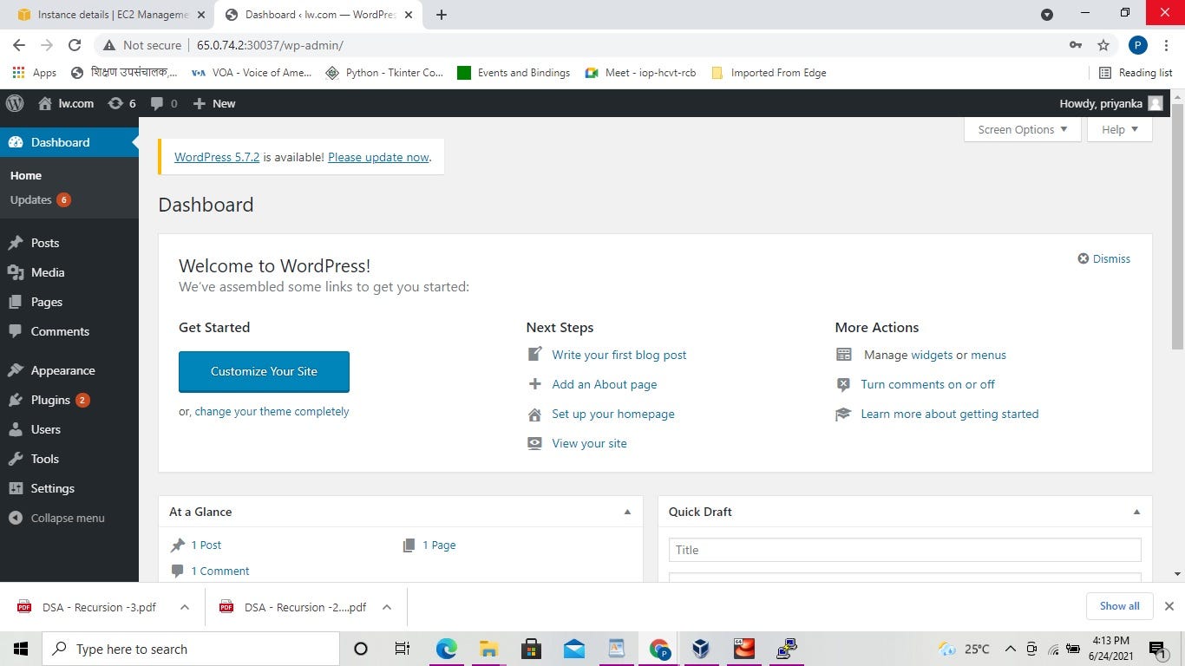The height and width of the screenshot is (666, 1185).
Task: Dismiss the Welcome to WordPress panel
Action: (x=1103, y=258)
